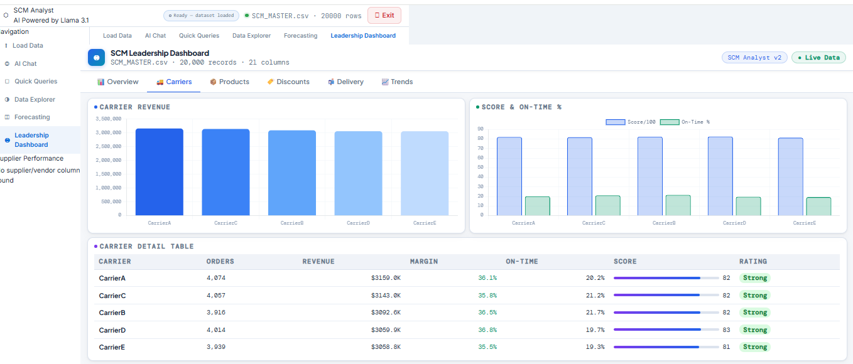Click CarrierA's score progress bar
The height and width of the screenshot is (364, 853).
[666, 277]
